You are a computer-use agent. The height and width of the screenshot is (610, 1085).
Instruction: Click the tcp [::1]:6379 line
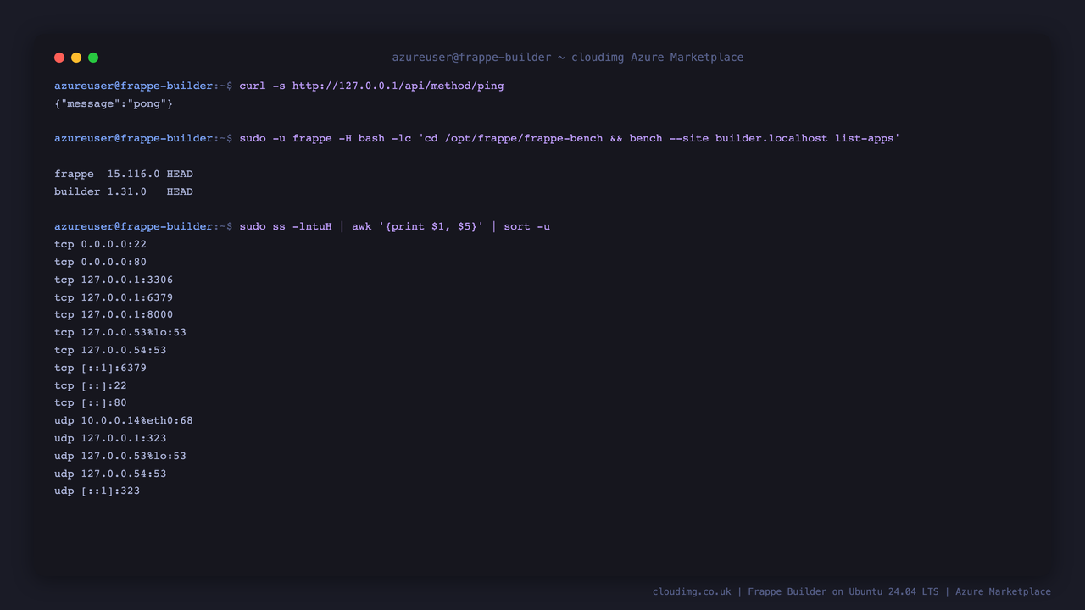tap(100, 368)
